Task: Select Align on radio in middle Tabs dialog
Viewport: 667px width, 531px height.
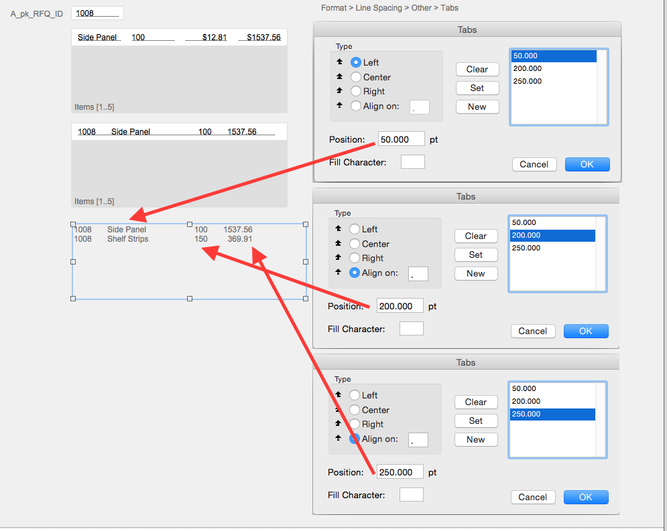Action: pos(355,273)
